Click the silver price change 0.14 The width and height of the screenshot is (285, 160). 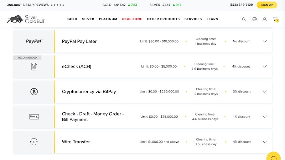pyautogui.click(x=177, y=5)
